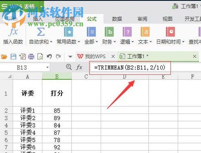
Task: Expand the AutoSum (自动求和) dropdown arrow
Action: click(51, 42)
